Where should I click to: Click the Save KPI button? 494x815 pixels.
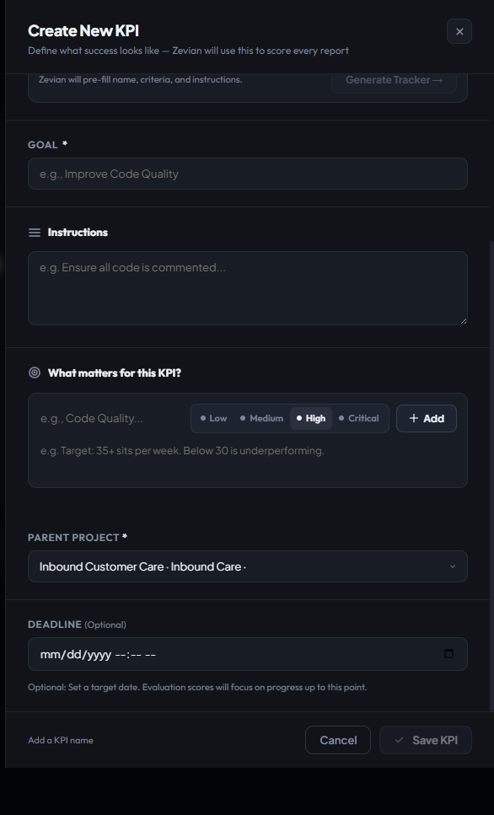coord(426,740)
